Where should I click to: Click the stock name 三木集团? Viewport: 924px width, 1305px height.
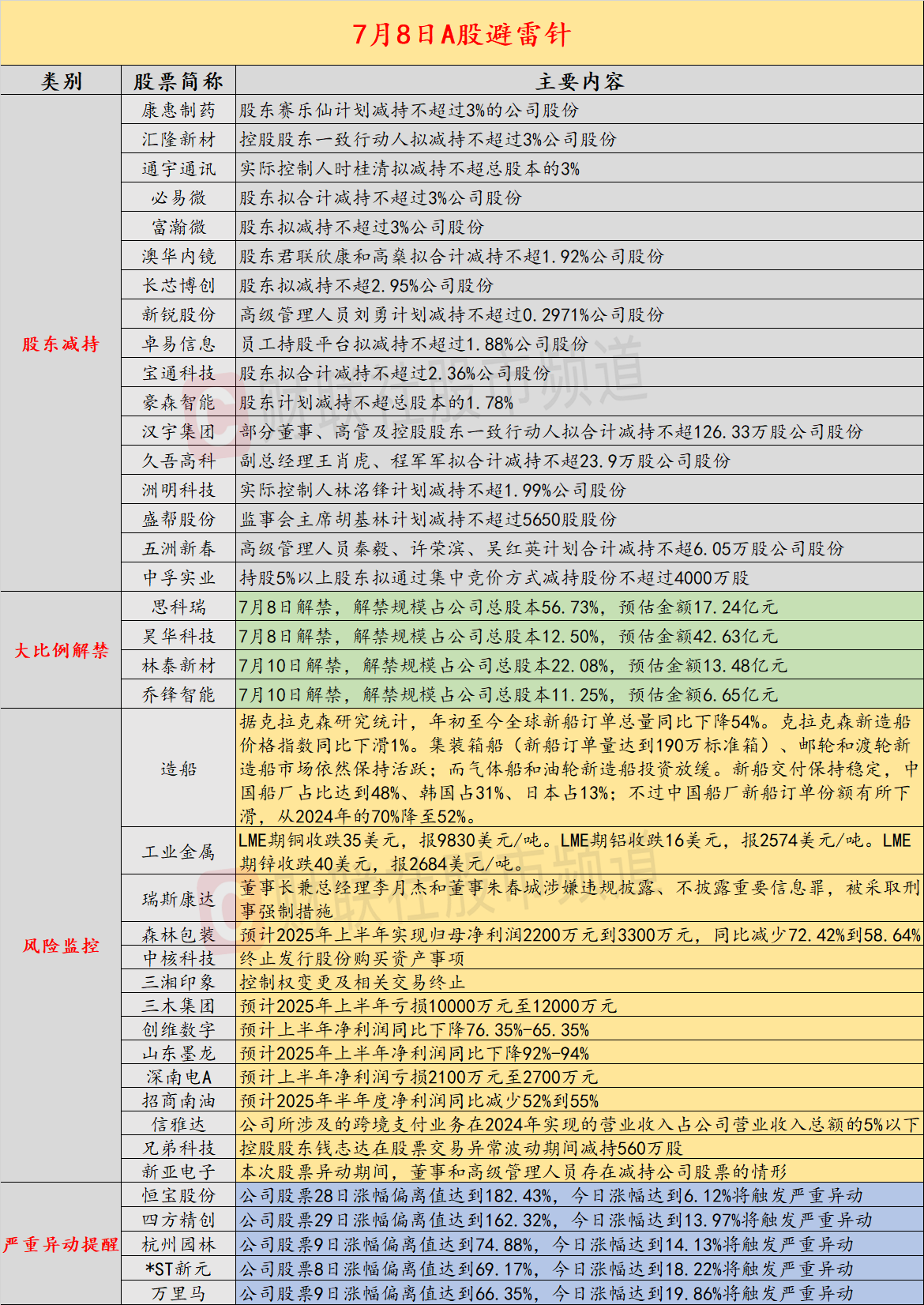tap(178, 1006)
